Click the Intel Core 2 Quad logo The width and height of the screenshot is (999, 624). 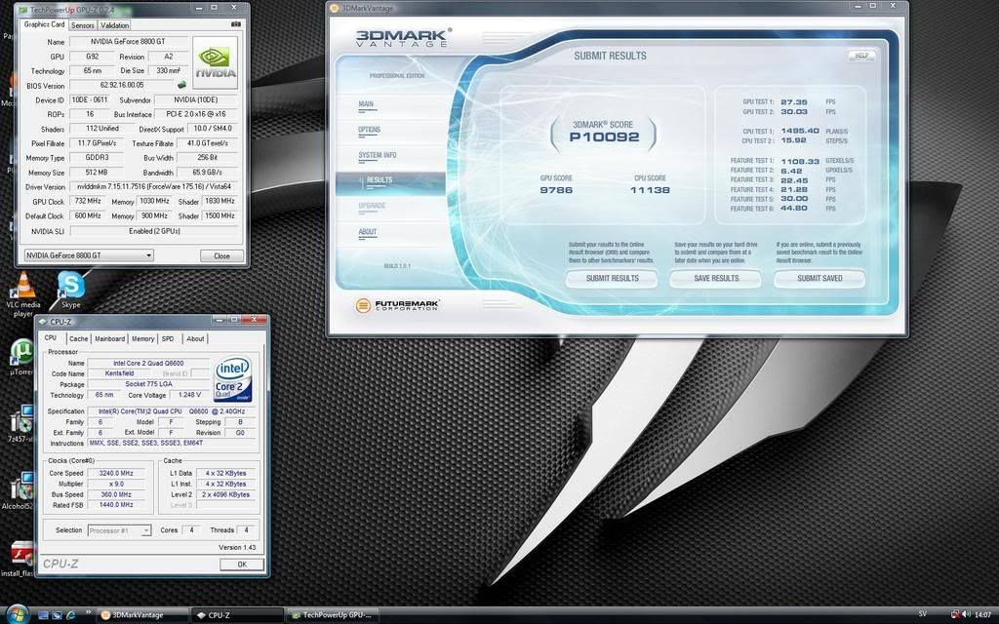pos(233,379)
